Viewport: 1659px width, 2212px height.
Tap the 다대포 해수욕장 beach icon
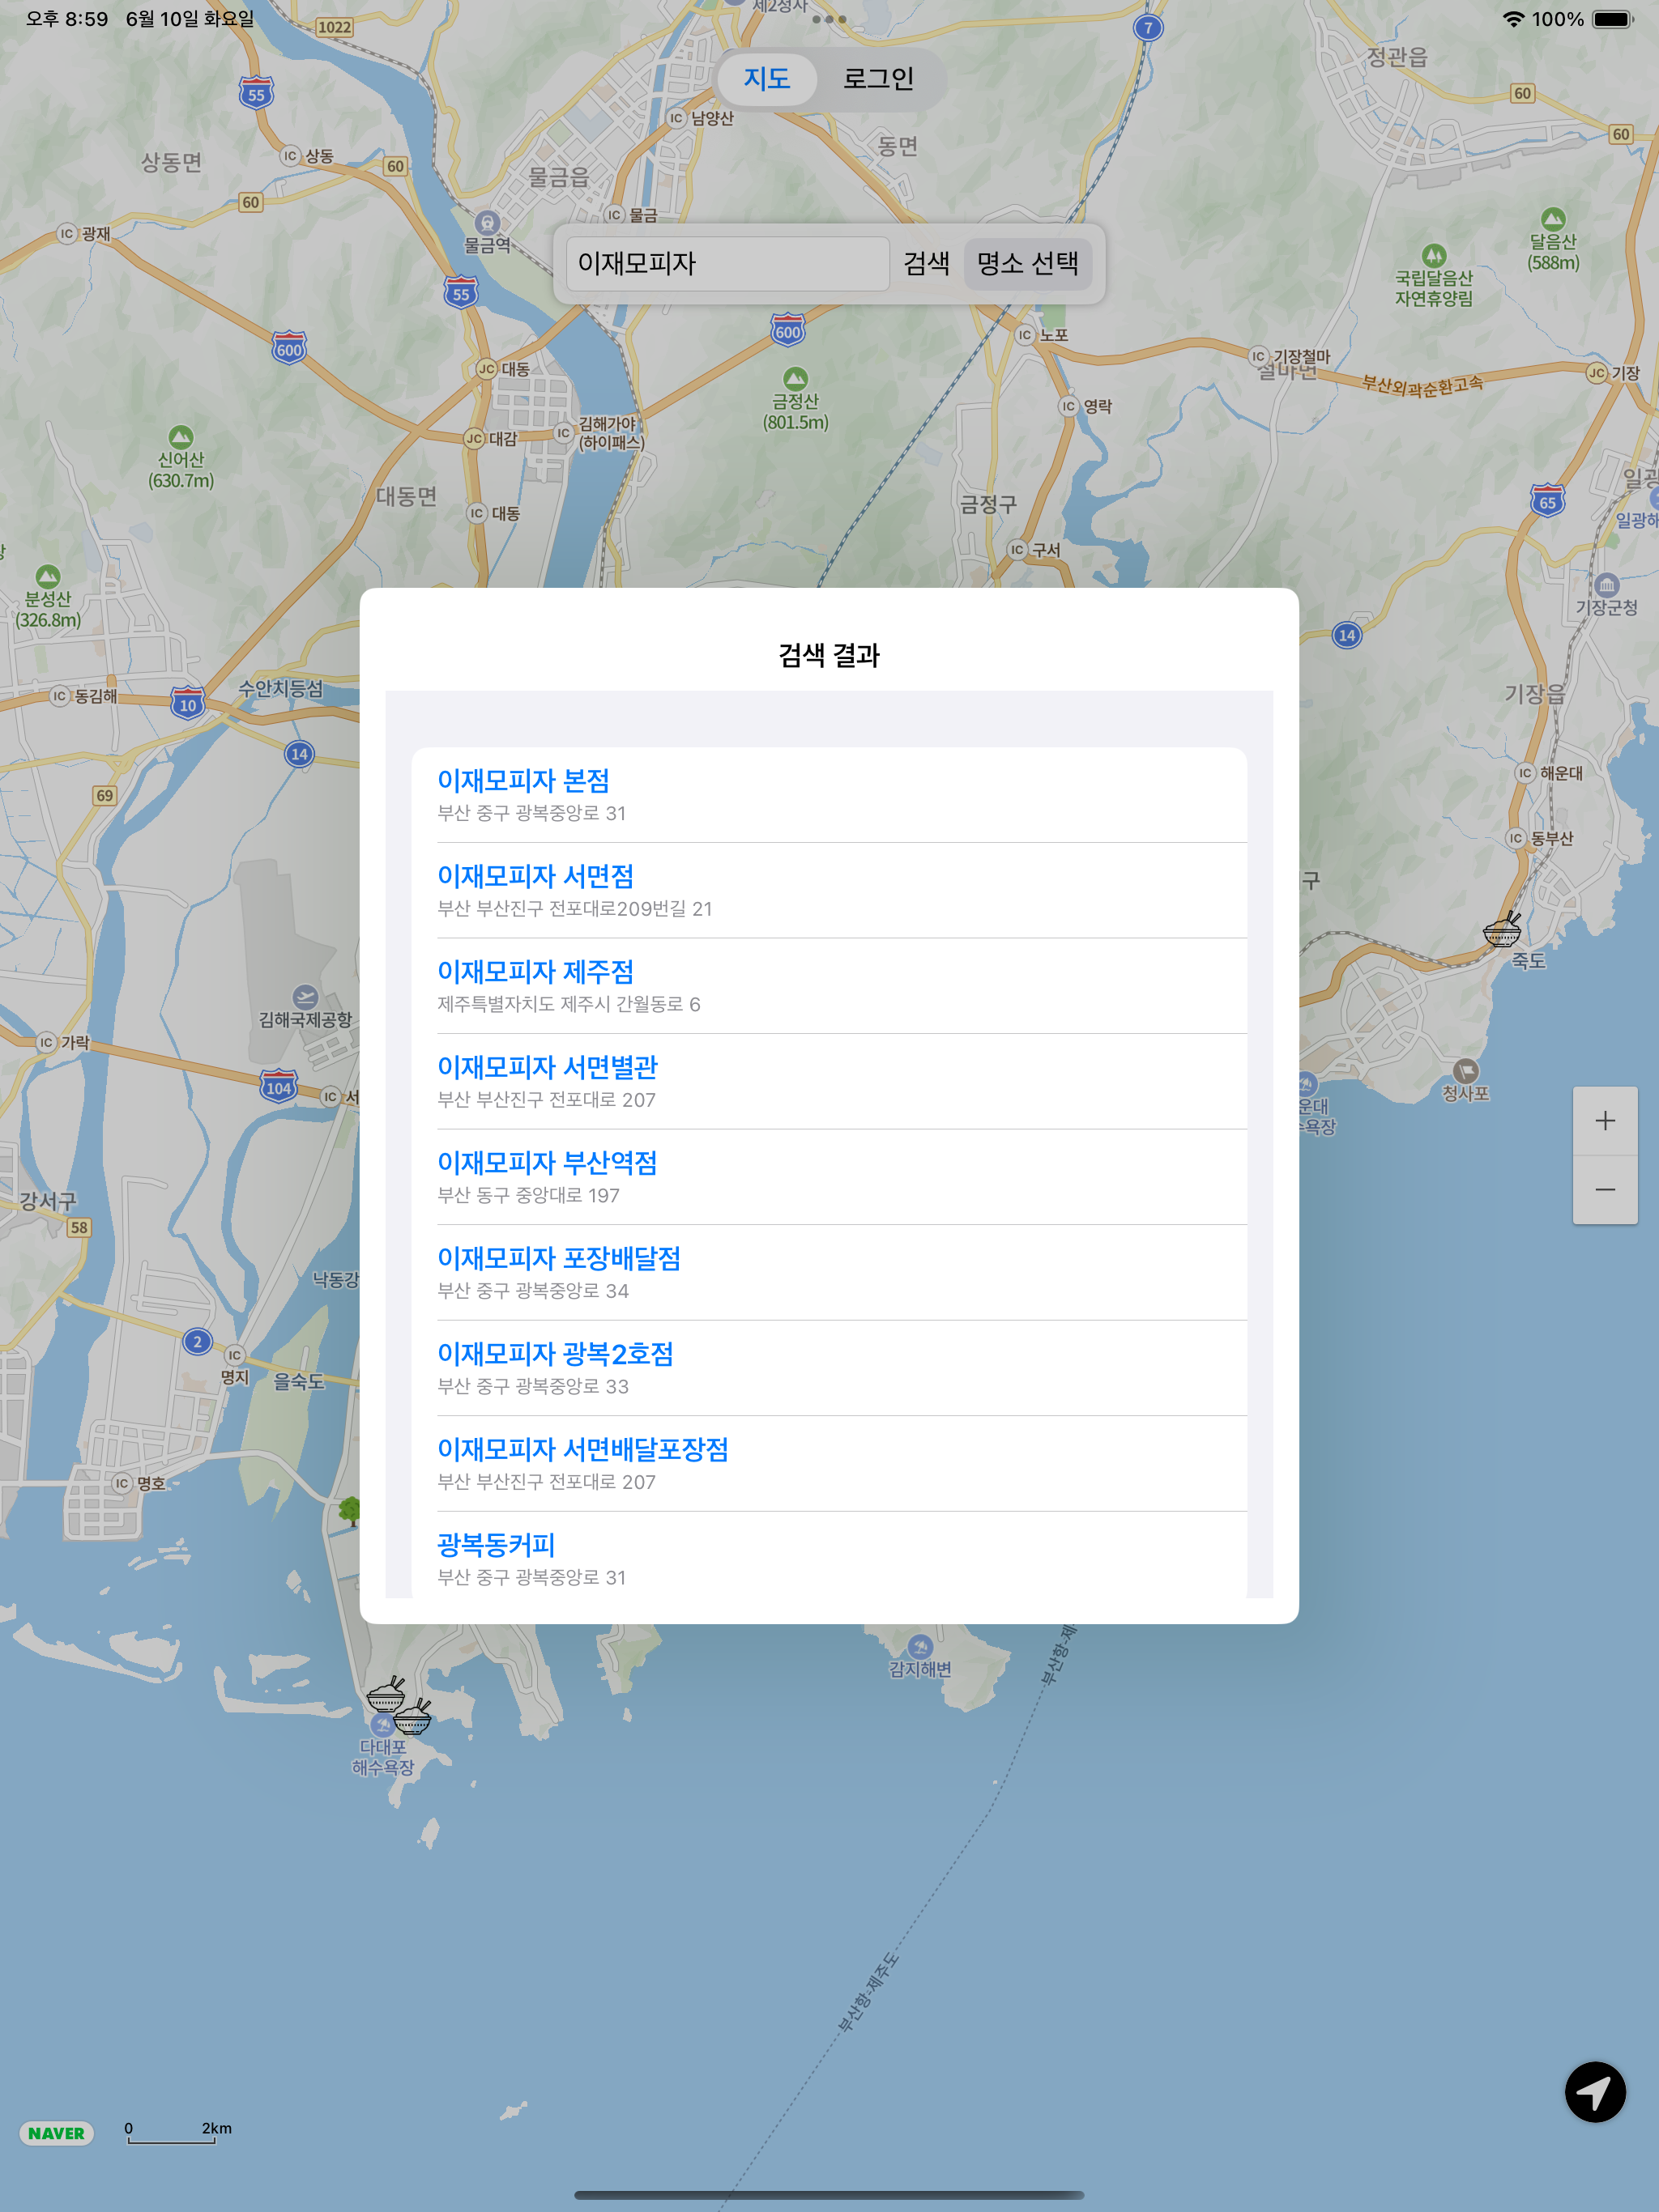pyautogui.click(x=382, y=1725)
